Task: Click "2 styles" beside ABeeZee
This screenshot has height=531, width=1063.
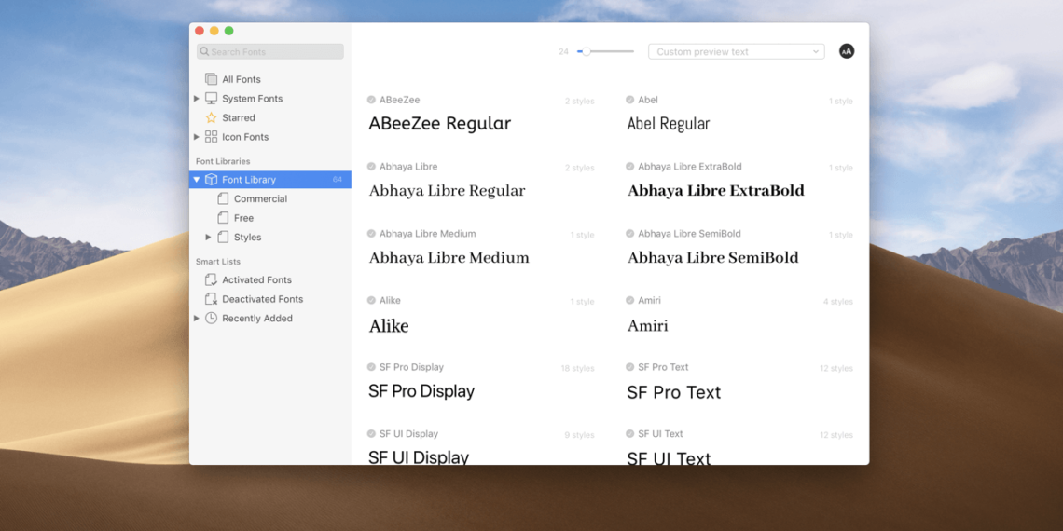Action: click(580, 101)
